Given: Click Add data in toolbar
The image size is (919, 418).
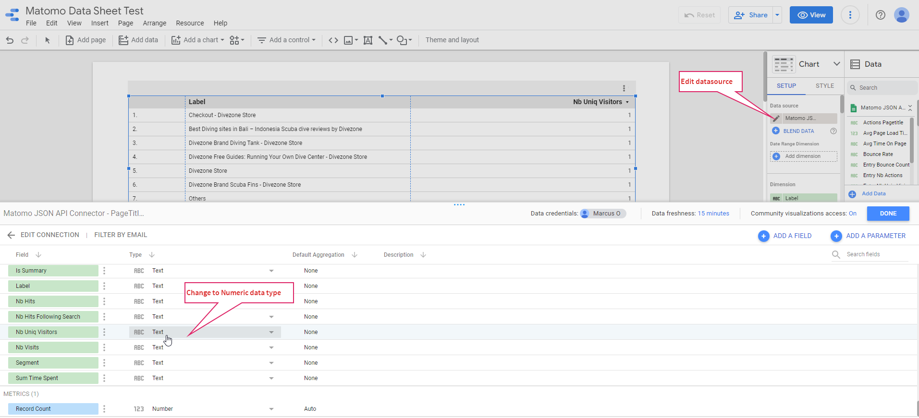Looking at the screenshot, I should point(138,40).
